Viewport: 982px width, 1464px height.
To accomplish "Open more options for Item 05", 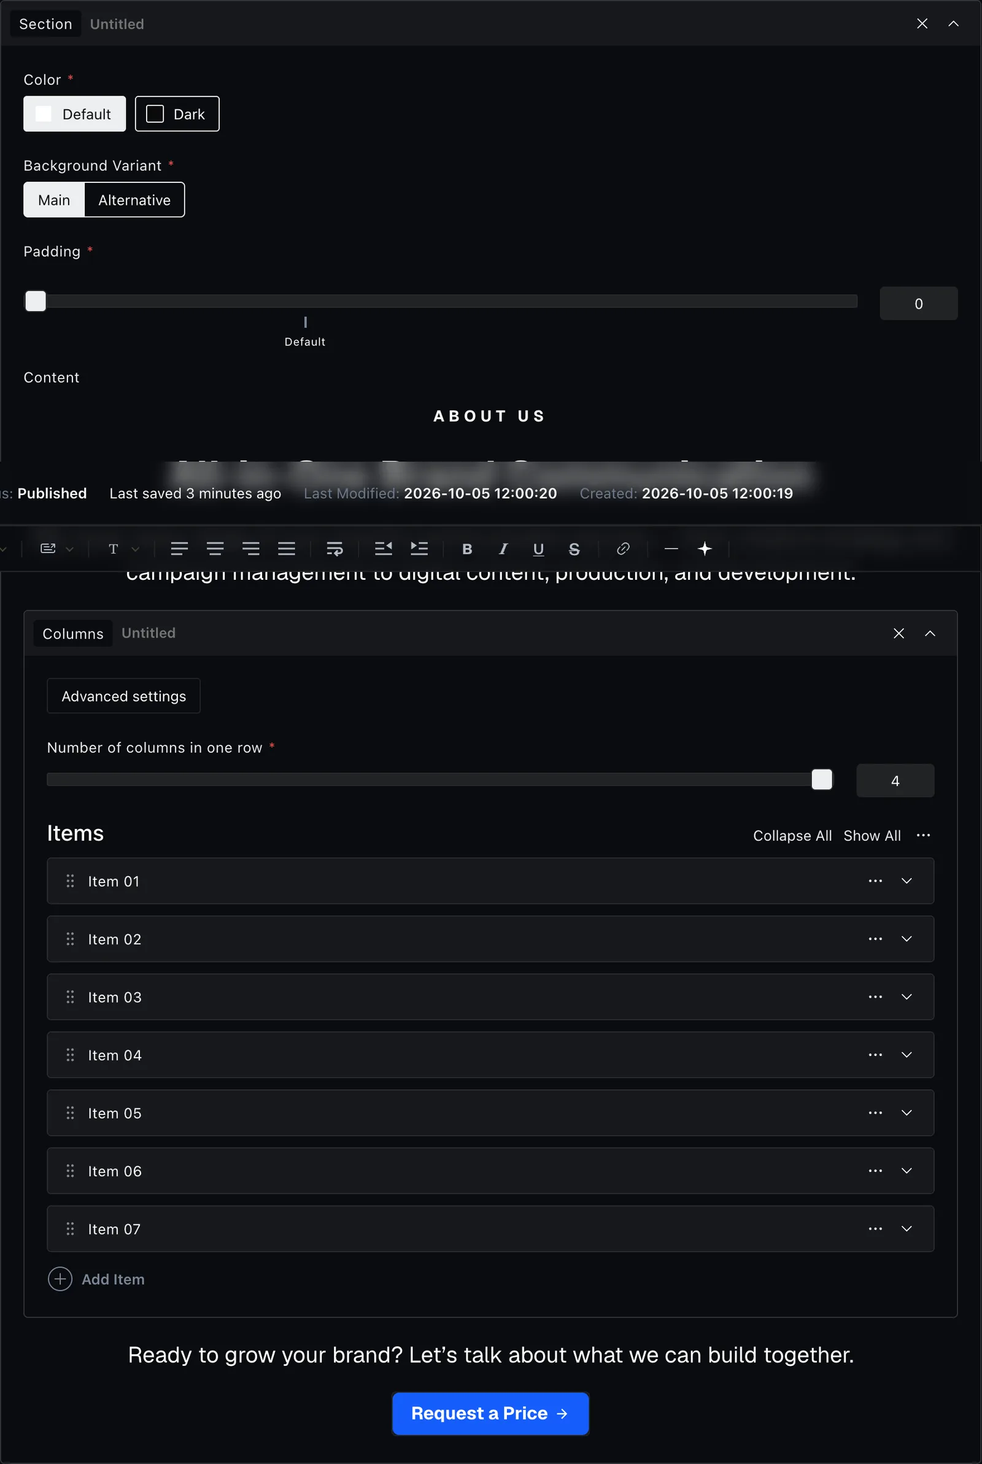I will point(875,1112).
